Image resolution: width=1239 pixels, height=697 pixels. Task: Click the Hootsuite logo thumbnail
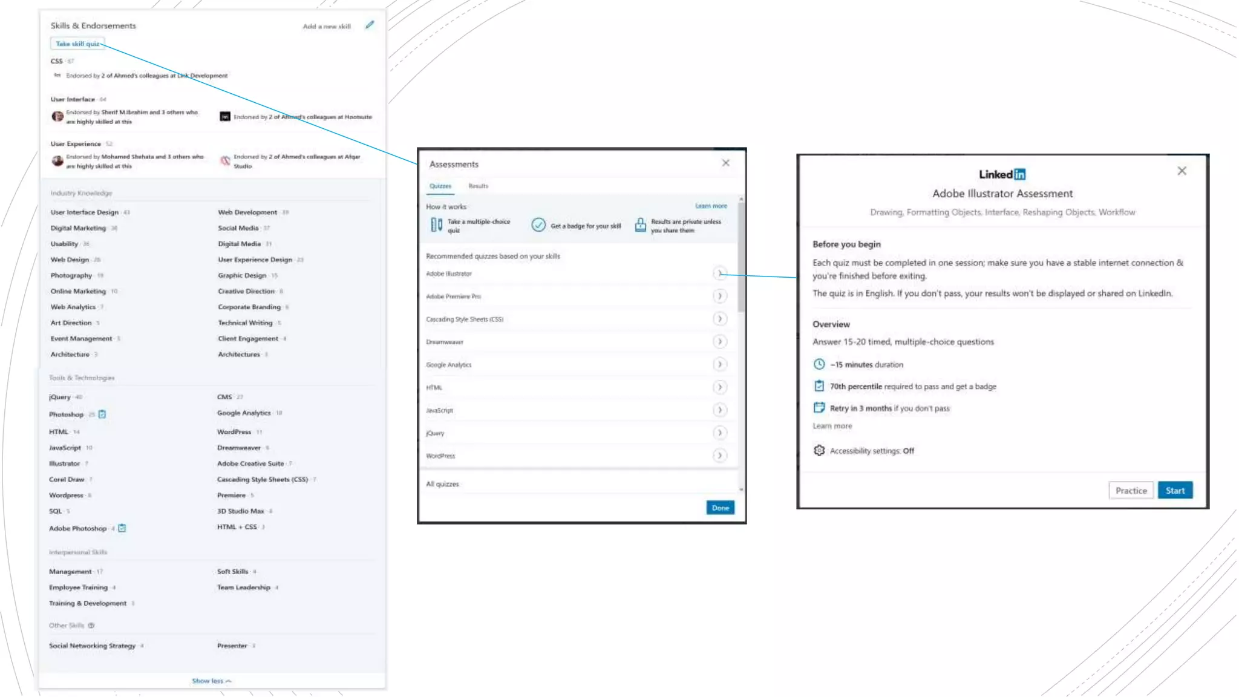click(224, 116)
